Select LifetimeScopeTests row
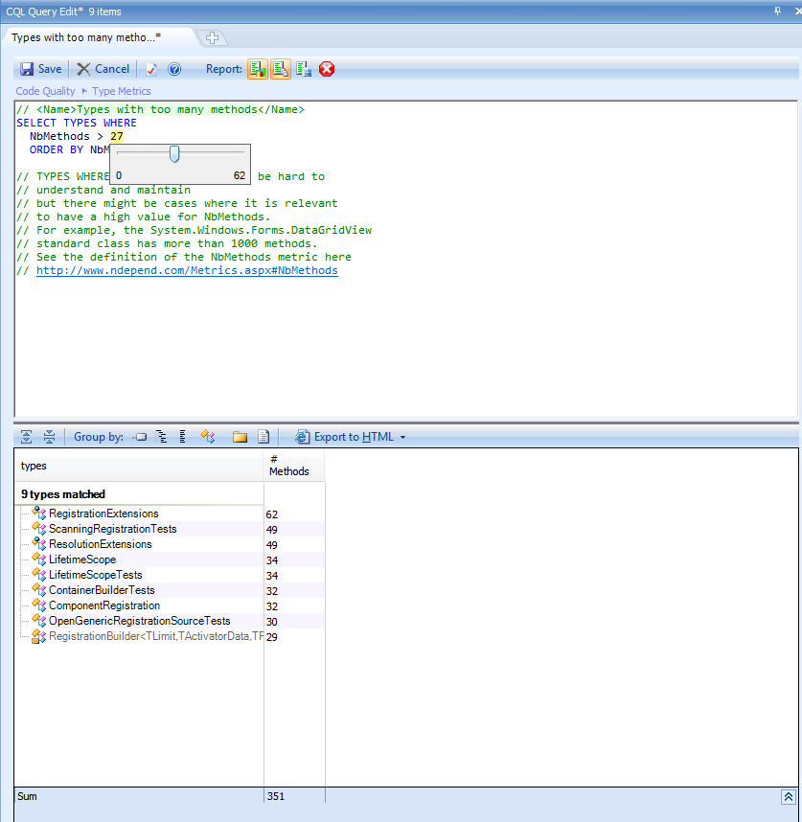This screenshot has height=822, width=802. pos(170,575)
